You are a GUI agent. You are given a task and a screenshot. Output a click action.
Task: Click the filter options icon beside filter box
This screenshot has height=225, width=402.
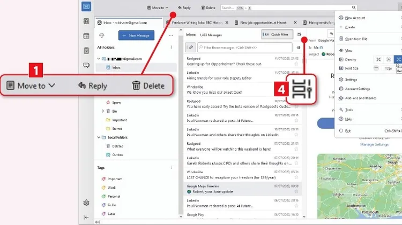click(x=299, y=48)
